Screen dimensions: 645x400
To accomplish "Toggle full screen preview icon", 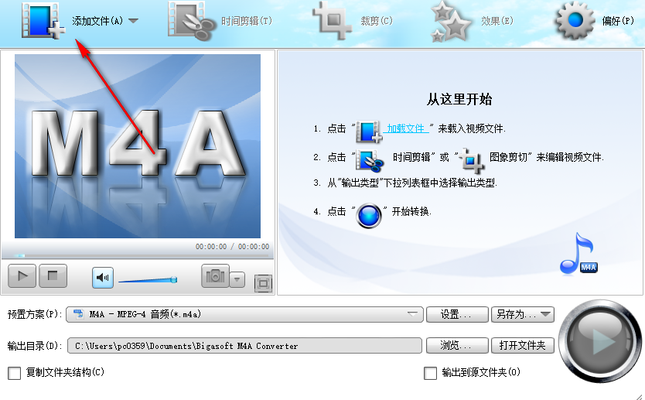I will [x=263, y=283].
